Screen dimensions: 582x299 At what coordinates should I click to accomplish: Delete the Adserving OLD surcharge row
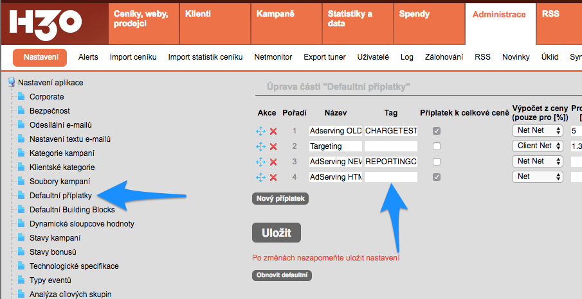[x=273, y=131]
